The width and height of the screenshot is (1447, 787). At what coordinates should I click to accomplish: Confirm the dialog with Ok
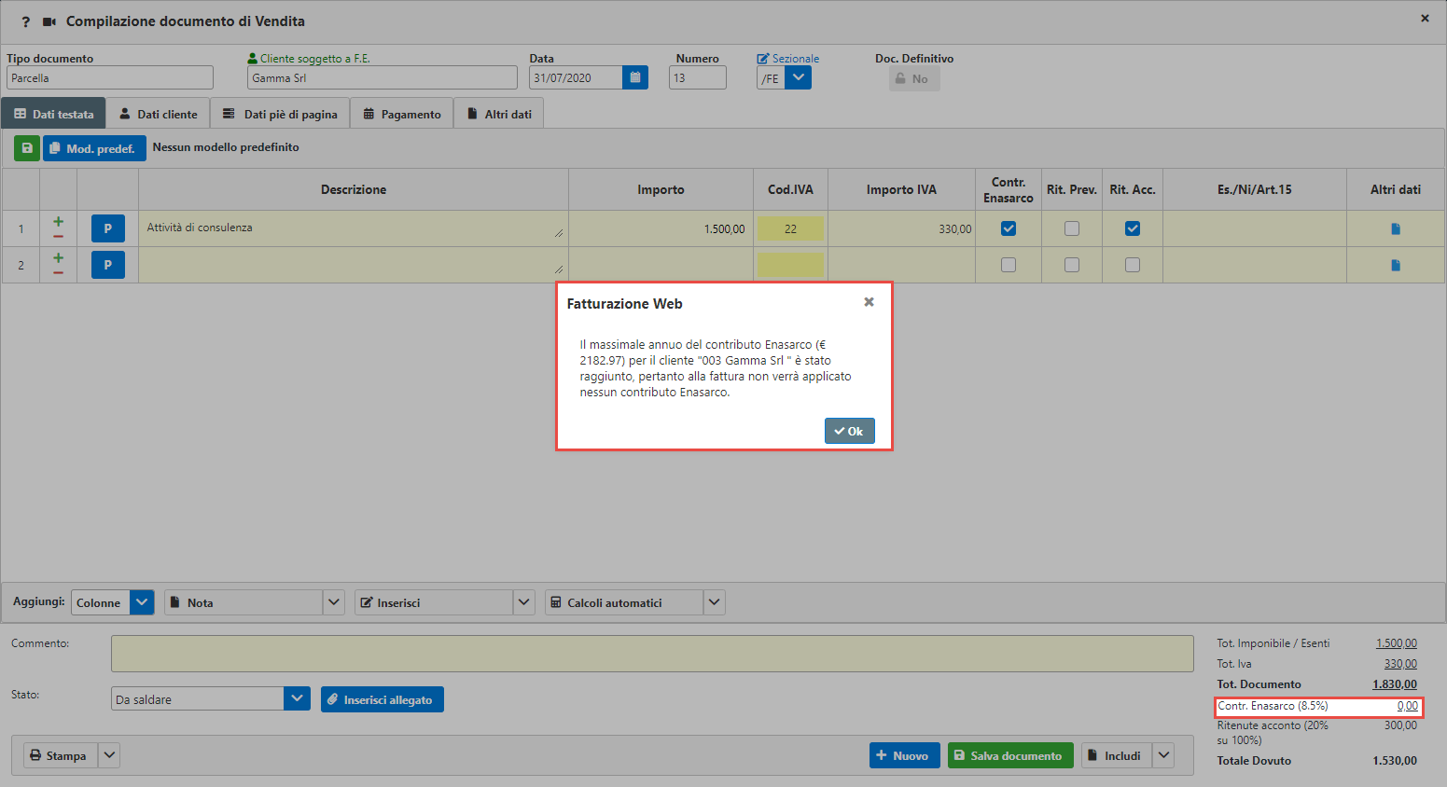click(849, 431)
